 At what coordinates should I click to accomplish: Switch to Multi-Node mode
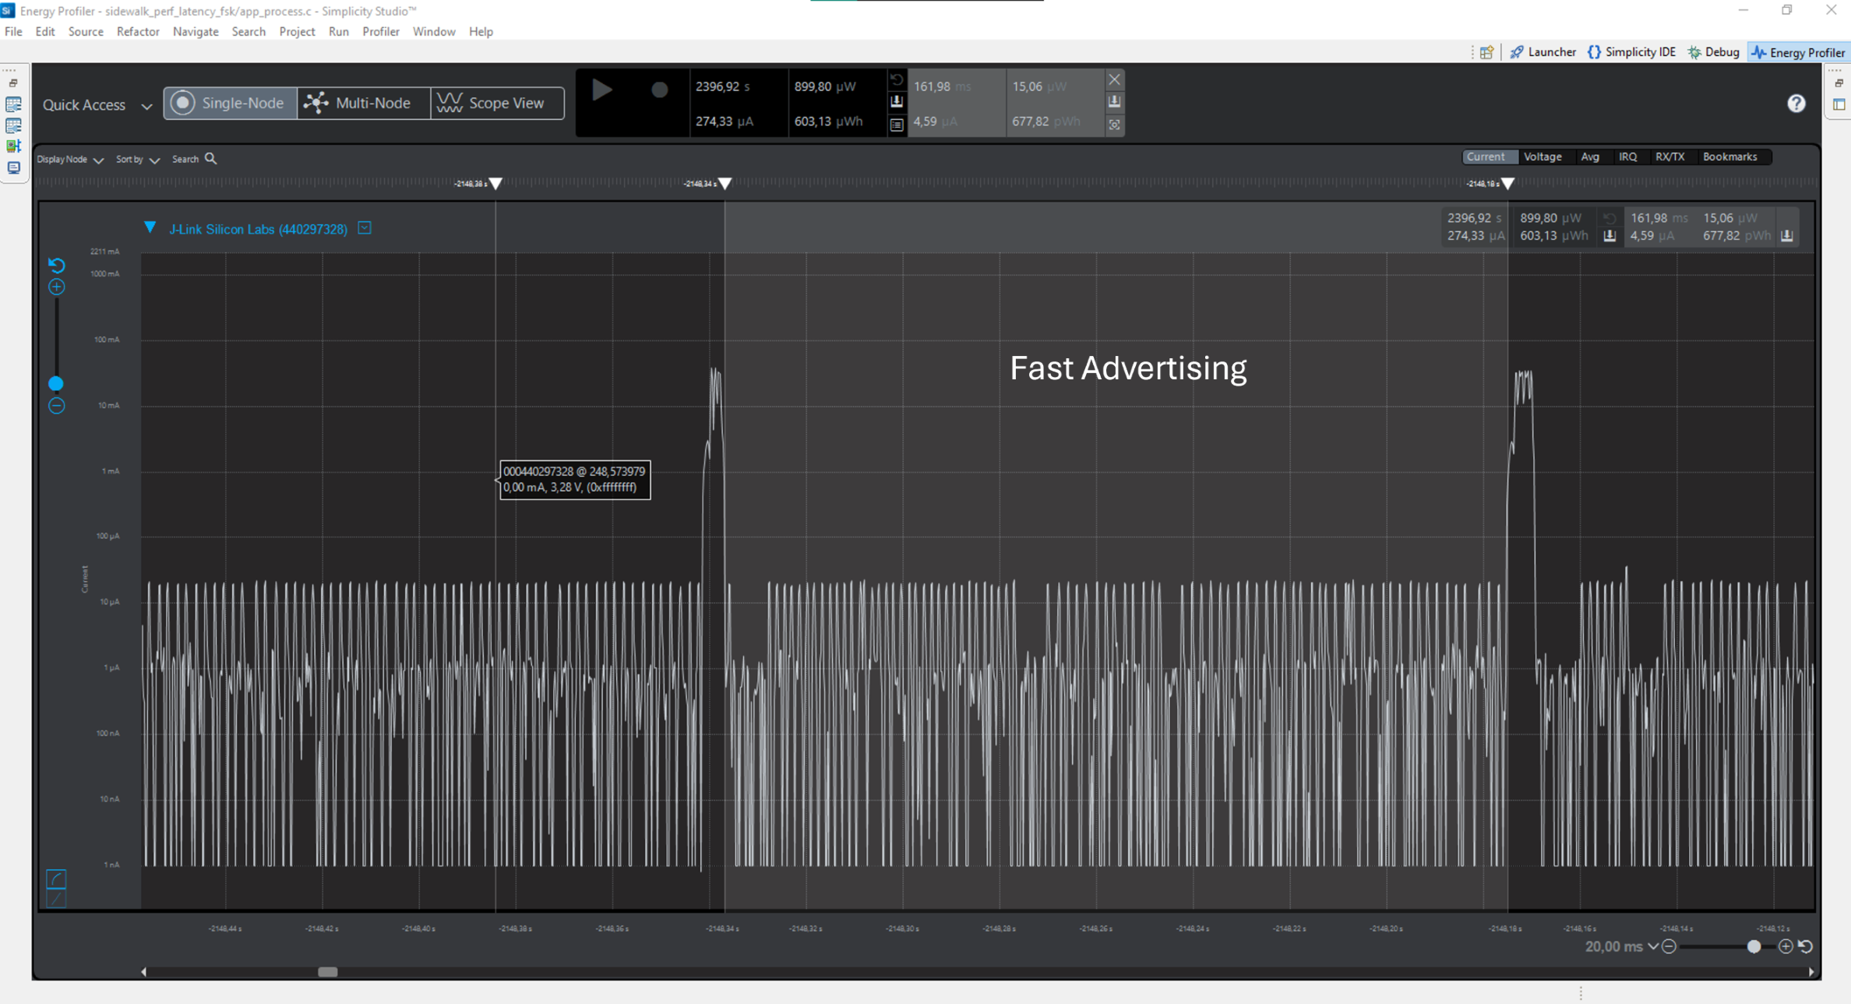tap(363, 102)
